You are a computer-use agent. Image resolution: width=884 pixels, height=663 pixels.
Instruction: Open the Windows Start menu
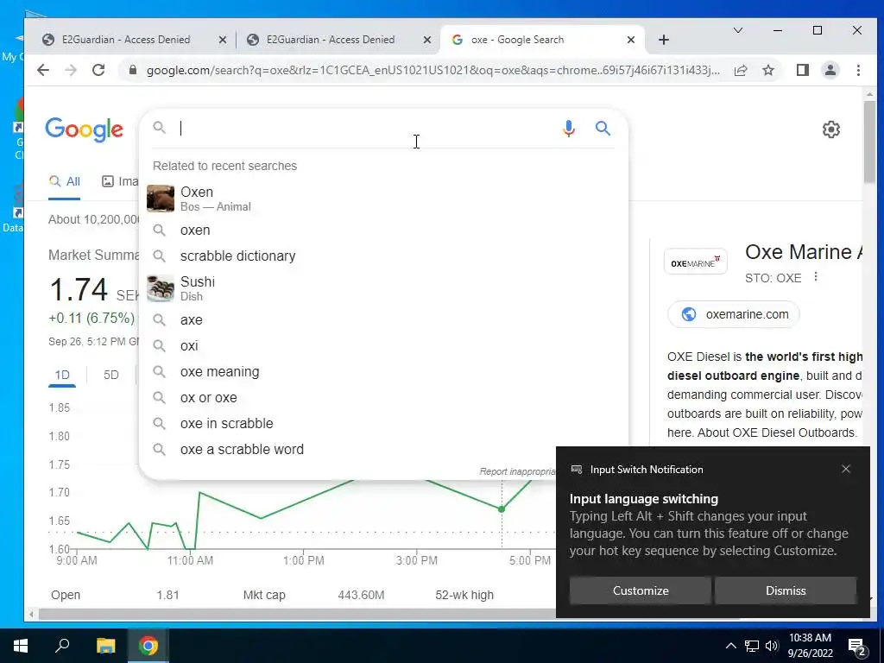click(x=21, y=646)
